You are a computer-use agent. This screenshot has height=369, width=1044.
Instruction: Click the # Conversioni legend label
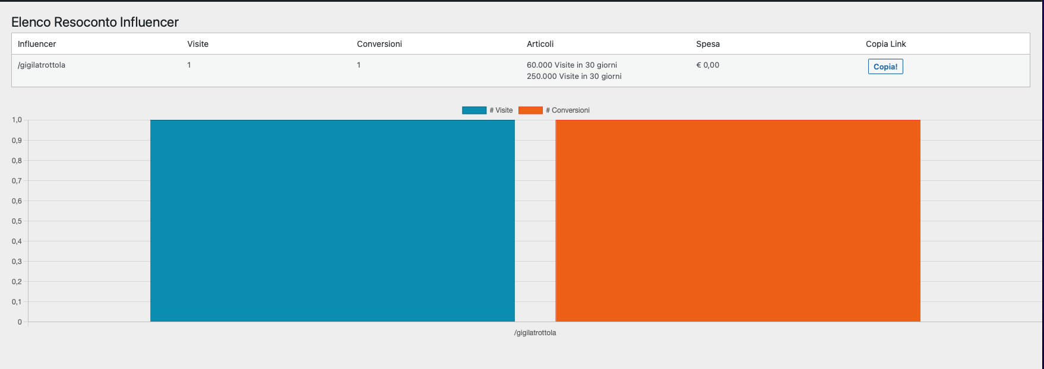[x=568, y=110]
